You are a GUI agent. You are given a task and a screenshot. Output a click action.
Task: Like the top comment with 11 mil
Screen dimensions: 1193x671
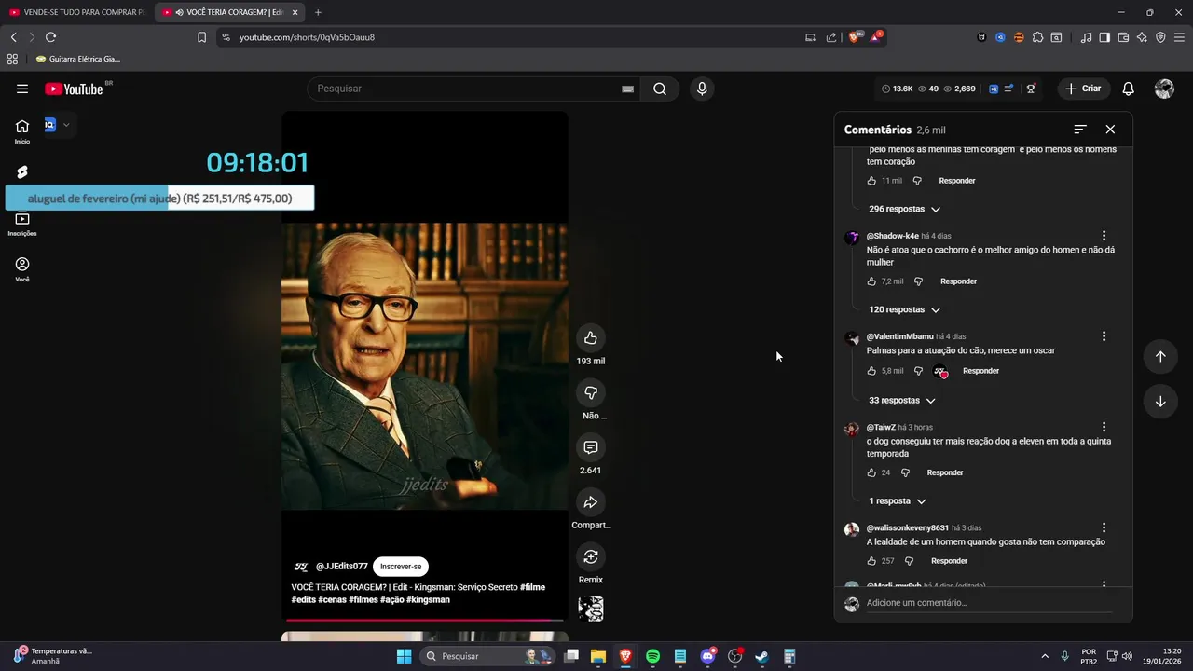871,181
